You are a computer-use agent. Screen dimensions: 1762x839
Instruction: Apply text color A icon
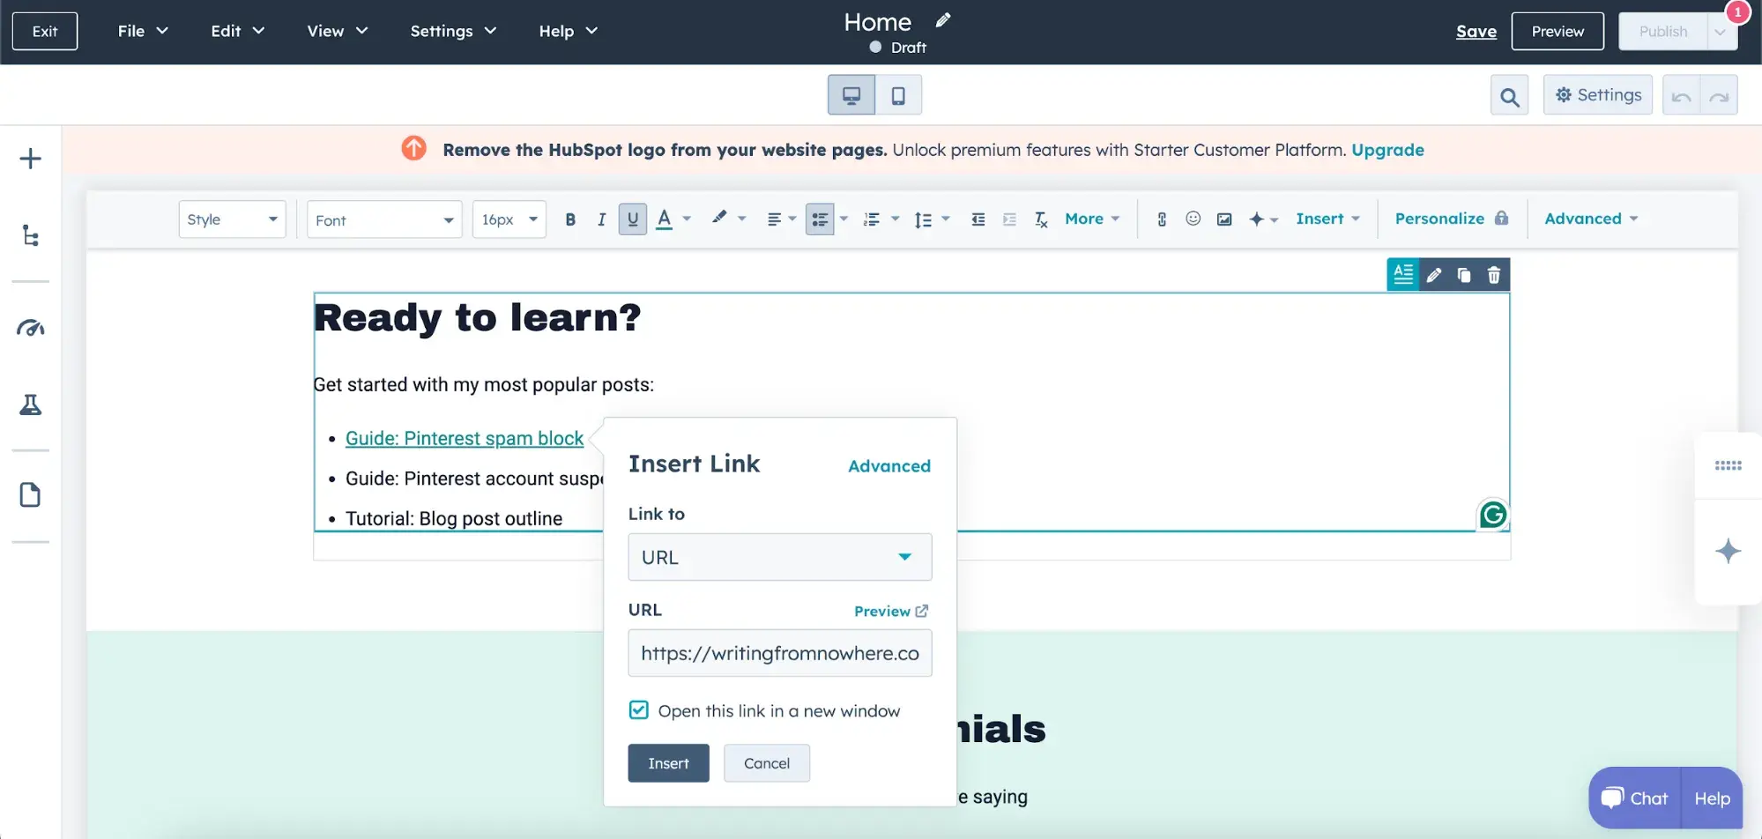coord(665,219)
